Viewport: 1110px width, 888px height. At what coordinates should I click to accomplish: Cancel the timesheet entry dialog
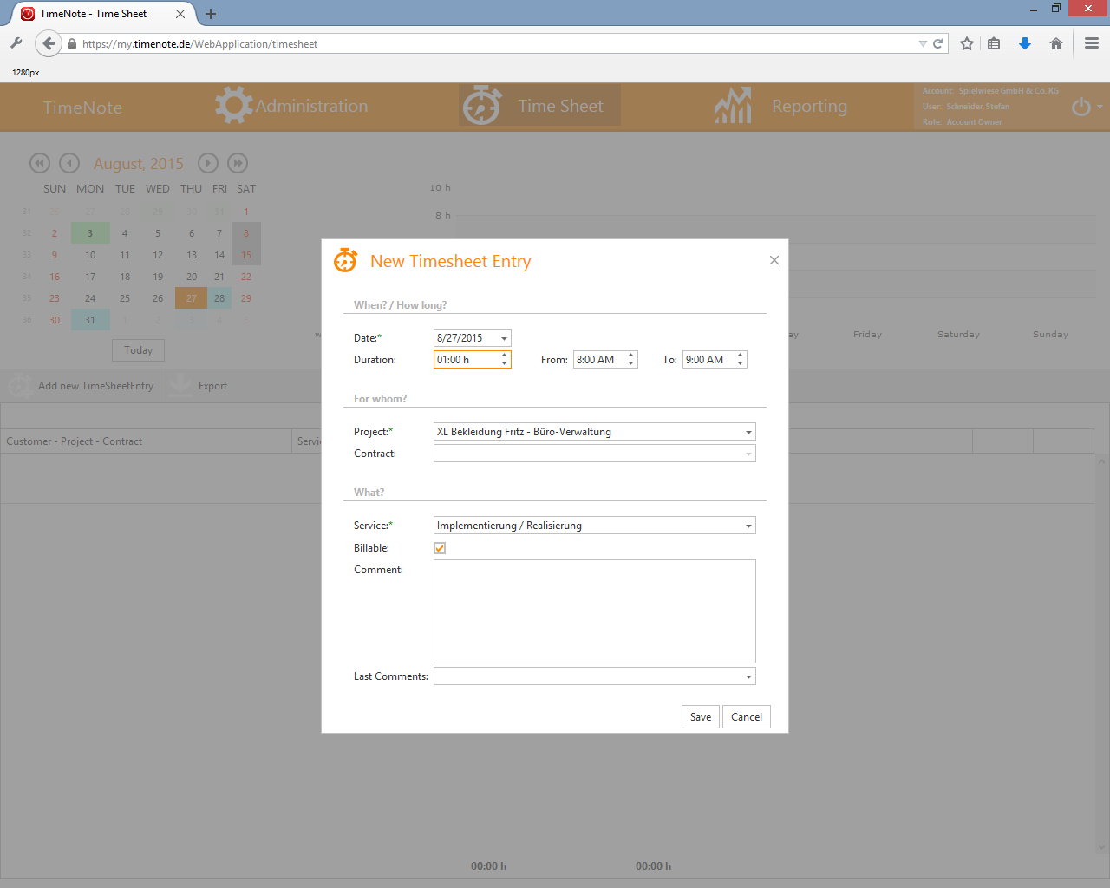tap(746, 717)
